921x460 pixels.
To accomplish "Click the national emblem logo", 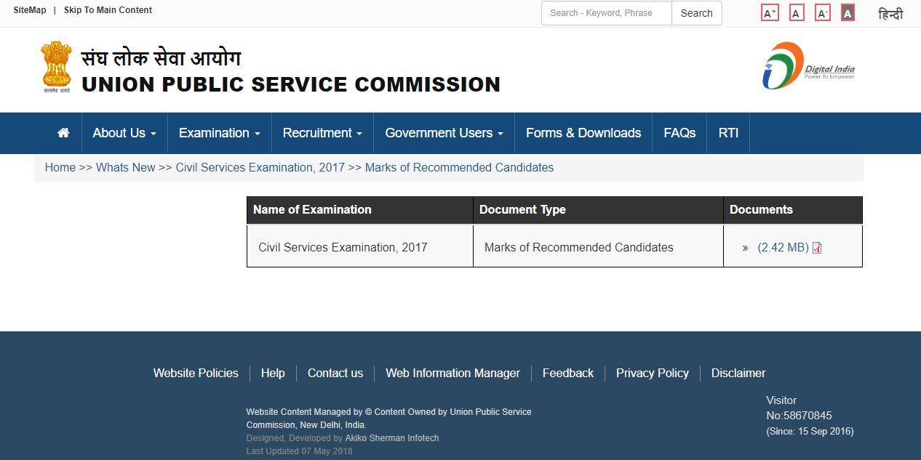I will pyautogui.click(x=57, y=68).
